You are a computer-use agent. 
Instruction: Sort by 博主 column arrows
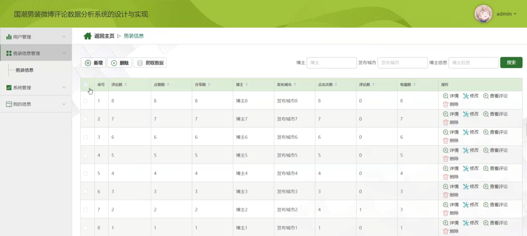coord(247,85)
